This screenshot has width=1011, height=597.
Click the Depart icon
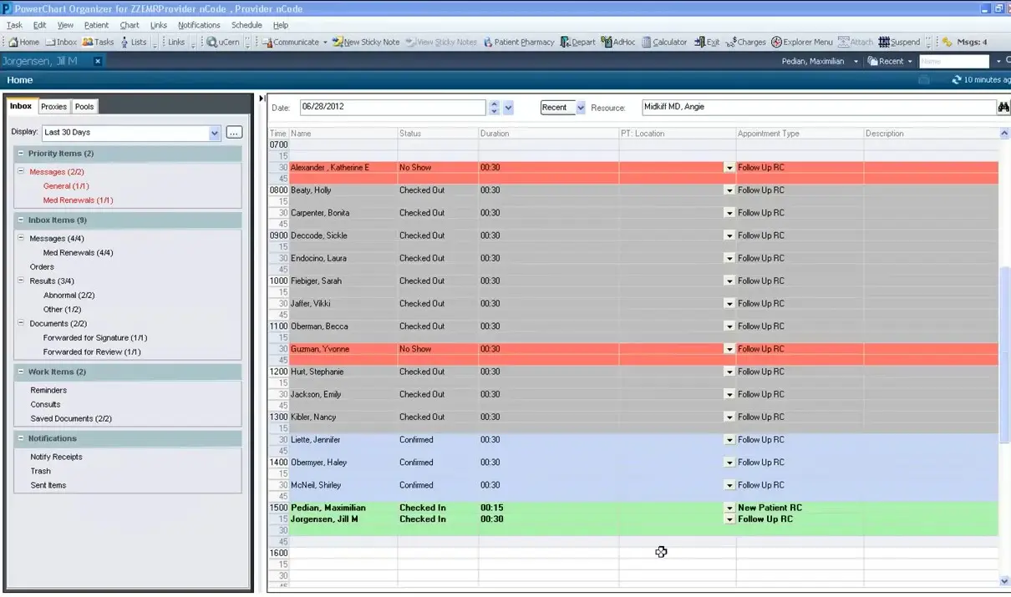pyautogui.click(x=581, y=42)
